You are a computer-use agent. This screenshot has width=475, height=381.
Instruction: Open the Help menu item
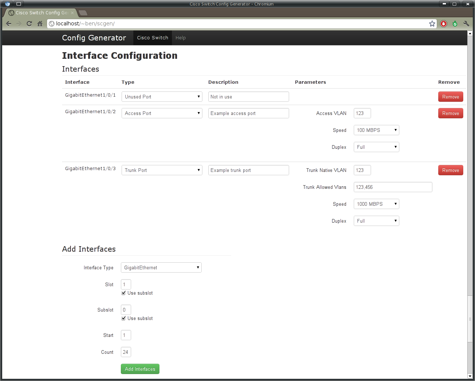(180, 38)
